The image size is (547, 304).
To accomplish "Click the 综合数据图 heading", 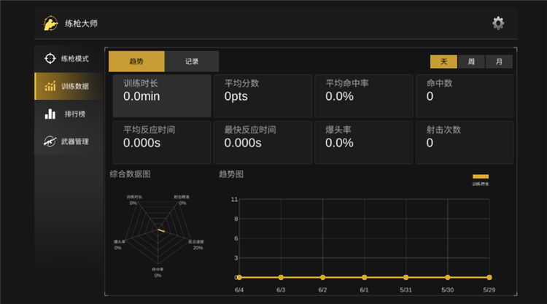I will [130, 174].
